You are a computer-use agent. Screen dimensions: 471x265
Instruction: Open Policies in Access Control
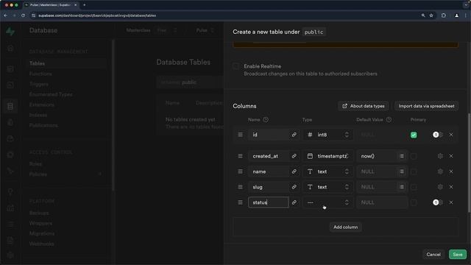[38, 174]
